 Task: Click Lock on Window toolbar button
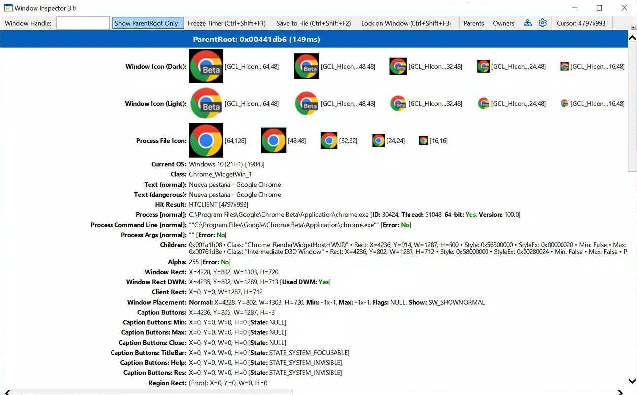click(x=406, y=23)
